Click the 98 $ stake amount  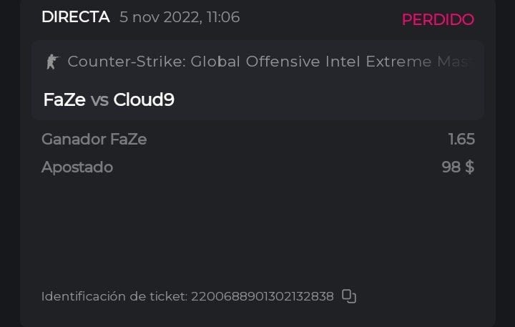point(458,167)
